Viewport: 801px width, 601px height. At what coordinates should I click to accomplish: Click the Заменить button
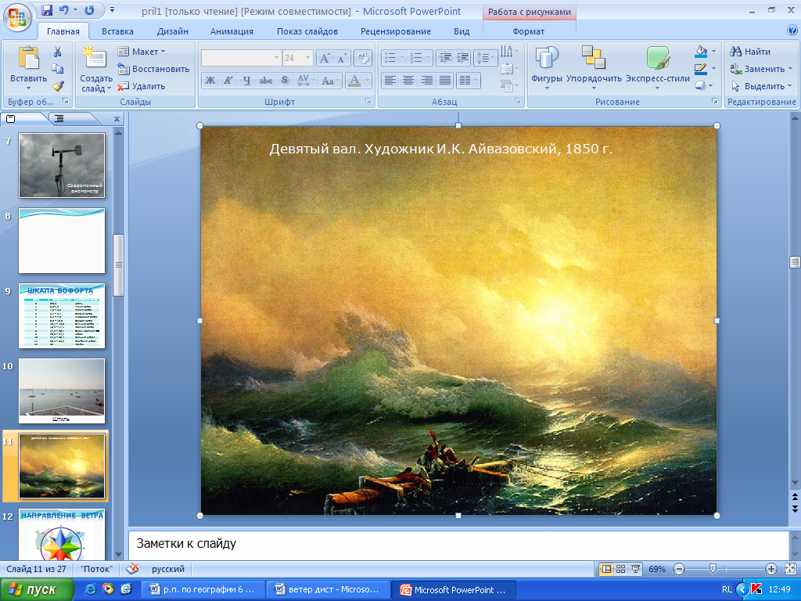[x=761, y=69]
